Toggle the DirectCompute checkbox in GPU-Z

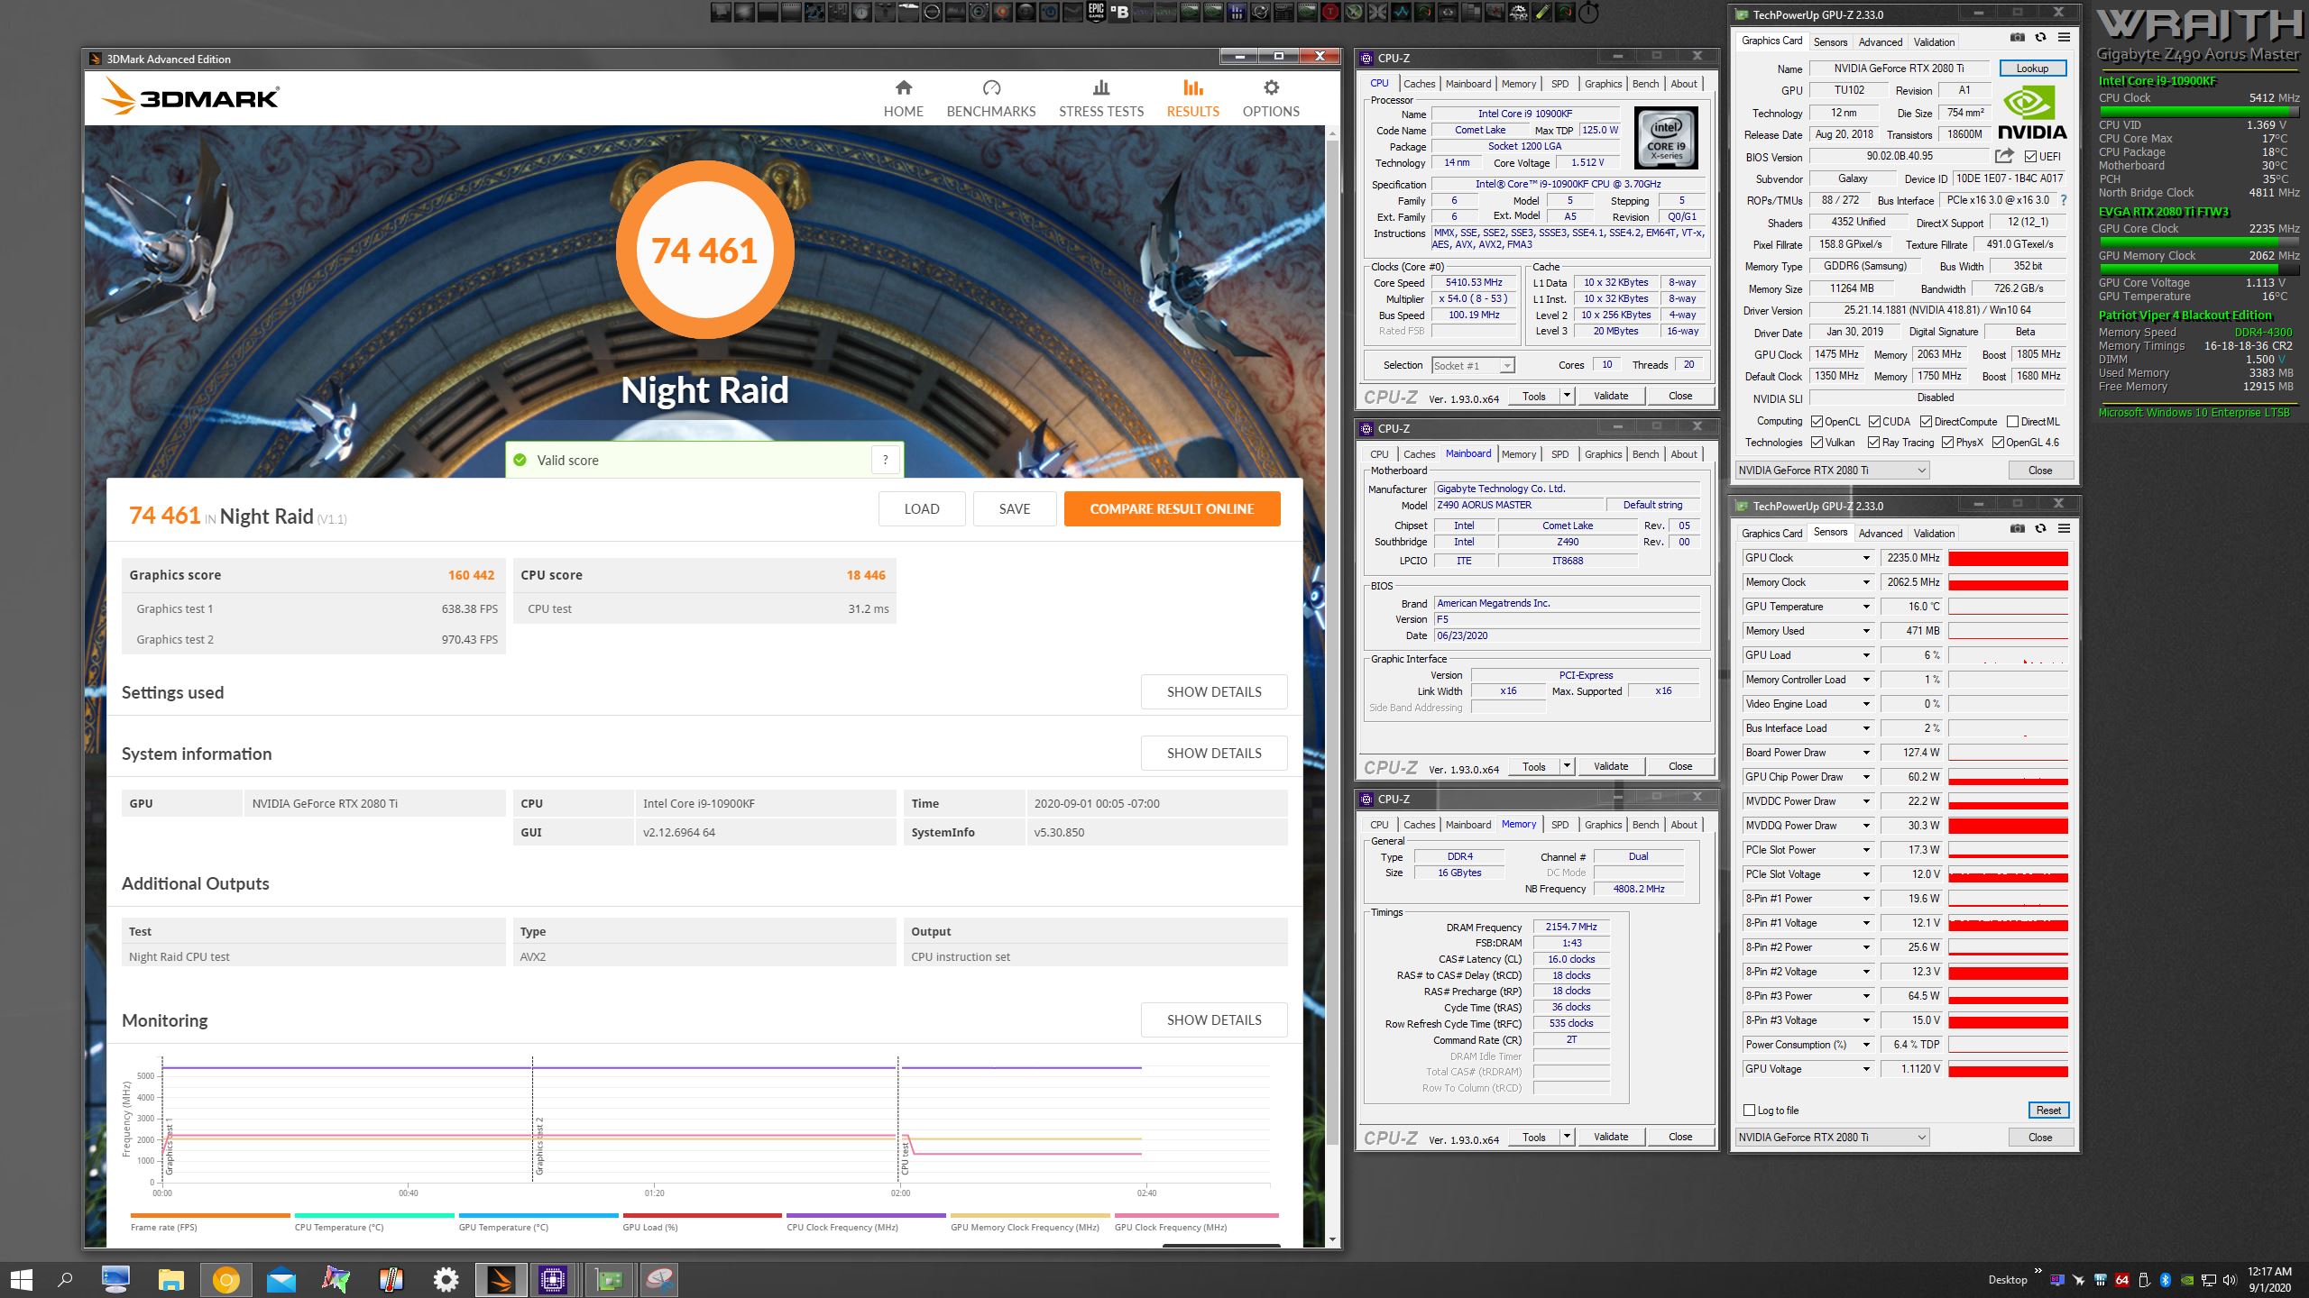pyautogui.click(x=1926, y=421)
